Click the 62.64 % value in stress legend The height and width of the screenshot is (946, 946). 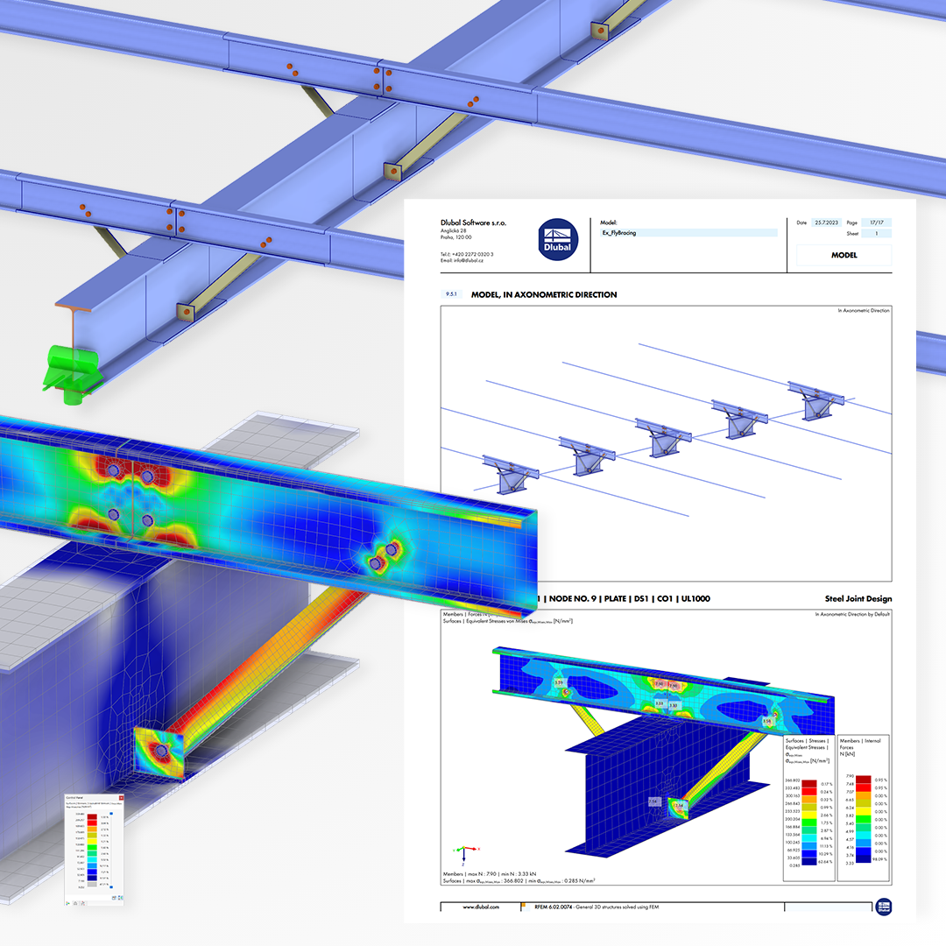point(825,862)
